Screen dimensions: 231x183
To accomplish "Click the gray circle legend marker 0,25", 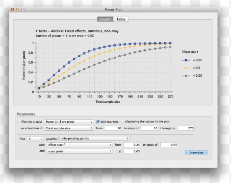I will pyautogui.click(x=186, y=76).
